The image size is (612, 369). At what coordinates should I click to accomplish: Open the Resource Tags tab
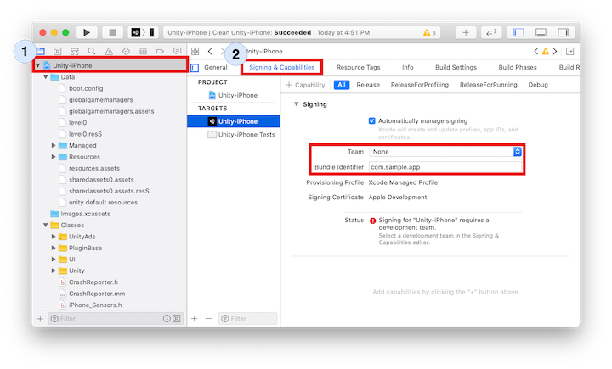pyautogui.click(x=358, y=67)
